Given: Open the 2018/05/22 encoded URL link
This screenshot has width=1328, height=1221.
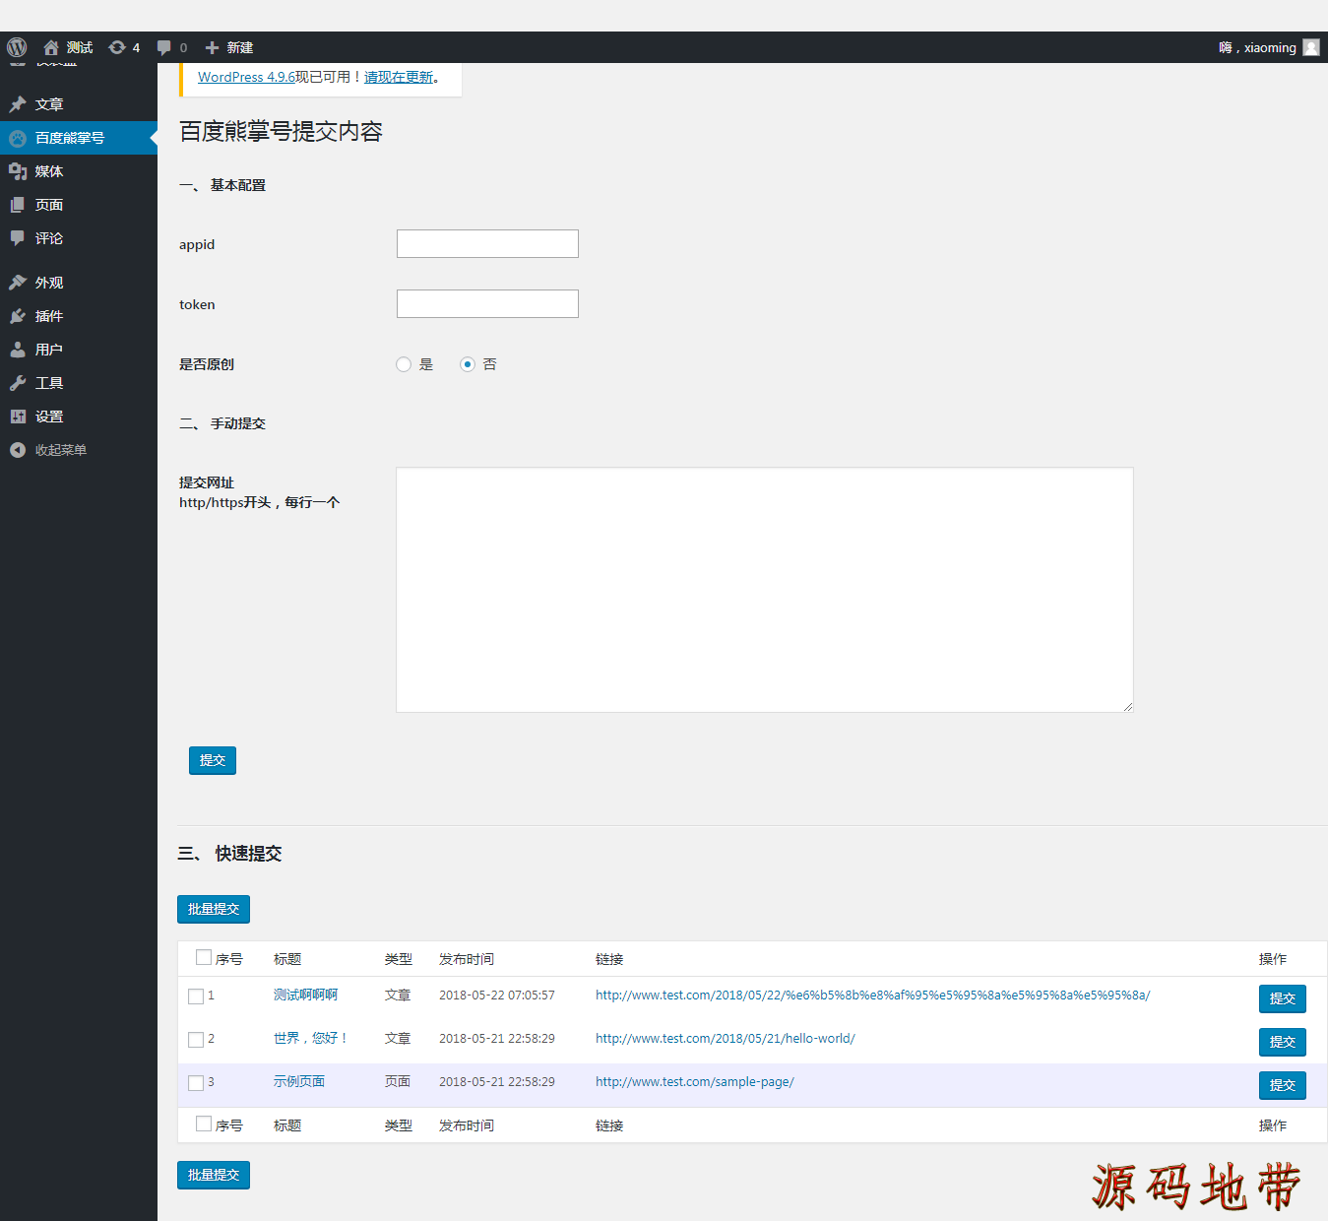Looking at the screenshot, I should [872, 995].
